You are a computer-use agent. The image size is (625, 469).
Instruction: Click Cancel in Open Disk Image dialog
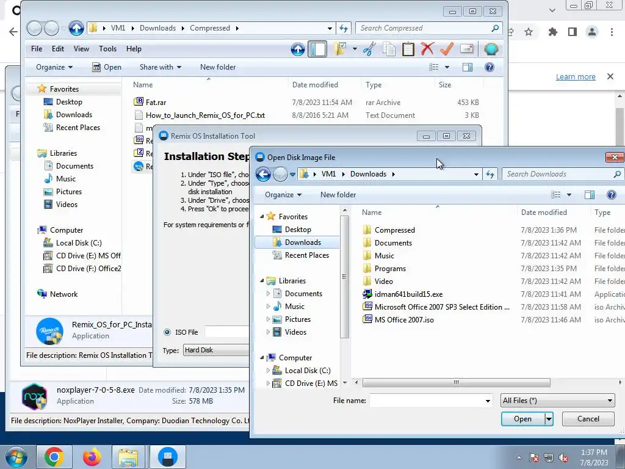click(x=588, y=419)
